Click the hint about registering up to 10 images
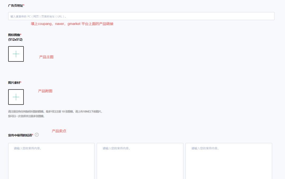This screenshot has height=179, width=285. coord(56,111)
